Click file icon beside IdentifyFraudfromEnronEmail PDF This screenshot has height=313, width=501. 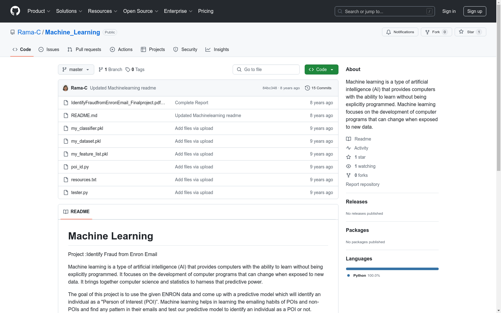(x=66, y=103)
